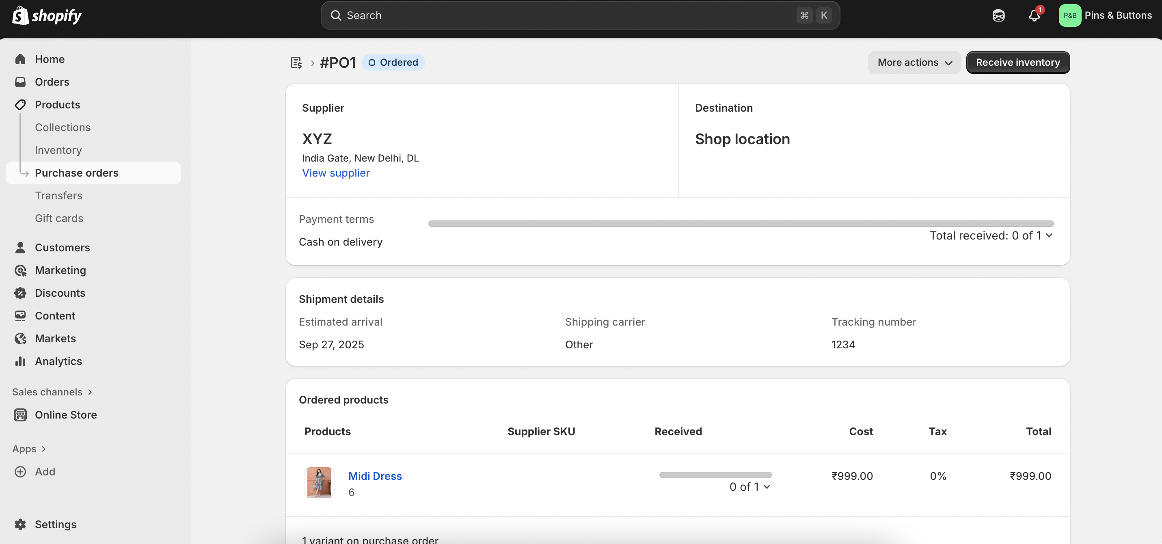Open the Sidekick assistant icon
The image size is (1162, 544).
[998, 16]
